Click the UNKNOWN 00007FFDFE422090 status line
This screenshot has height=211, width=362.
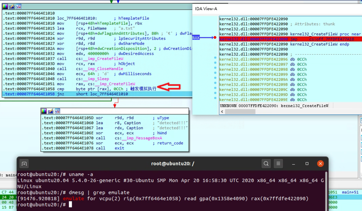tap(274, 106)
